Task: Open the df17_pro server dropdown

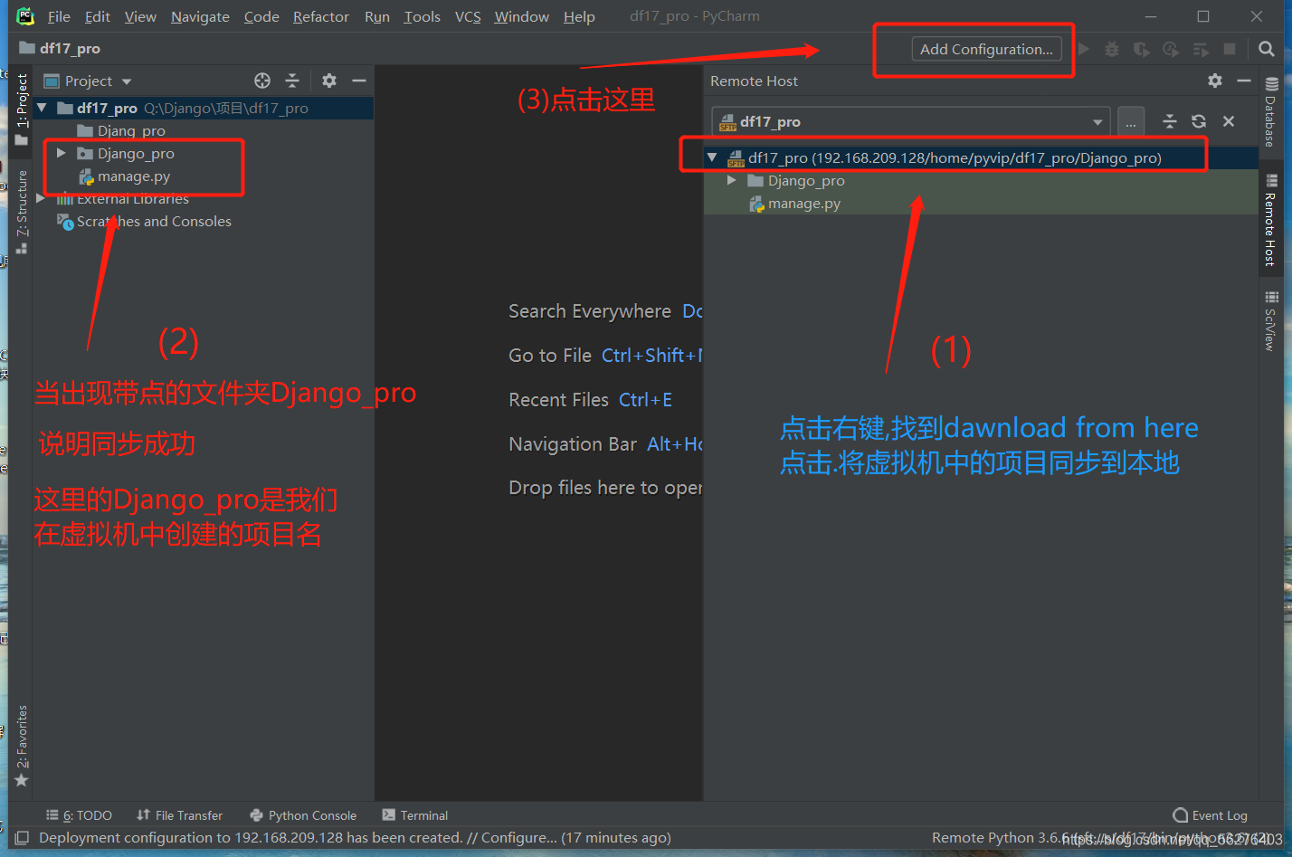Action: [x=911, y=121]
